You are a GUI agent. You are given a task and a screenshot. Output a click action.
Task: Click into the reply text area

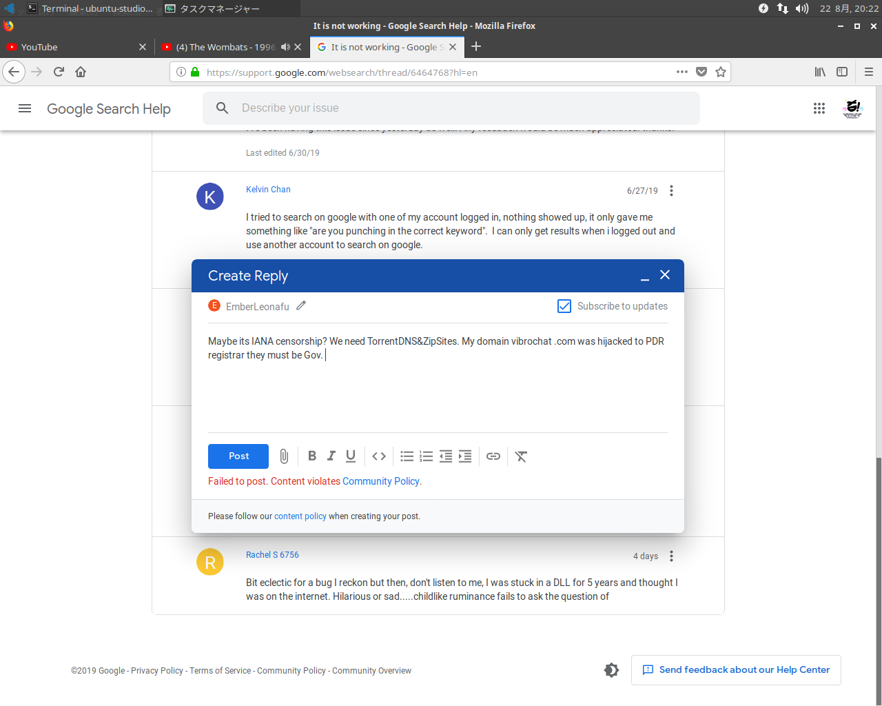(438, 379)
